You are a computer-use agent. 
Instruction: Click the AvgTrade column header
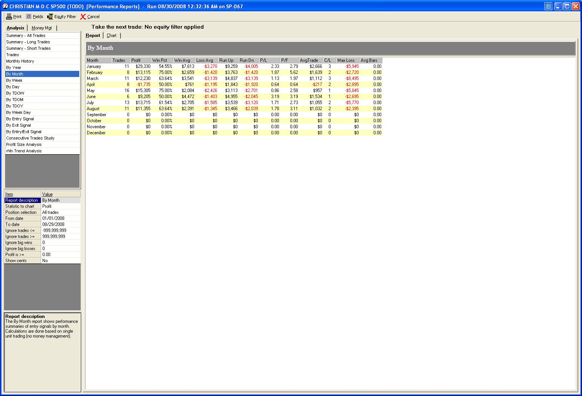pos(311,60)
